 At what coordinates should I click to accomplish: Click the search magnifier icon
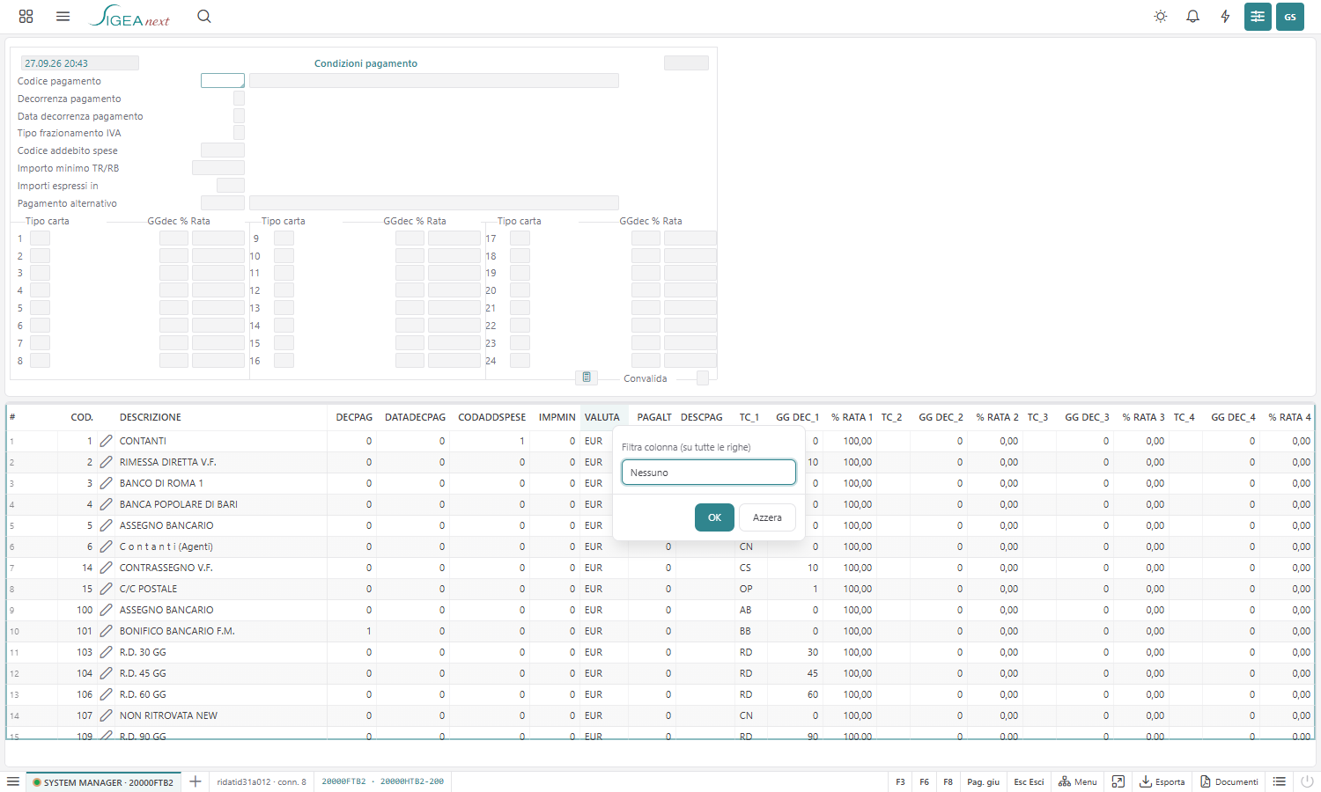(x=204, y=16)
